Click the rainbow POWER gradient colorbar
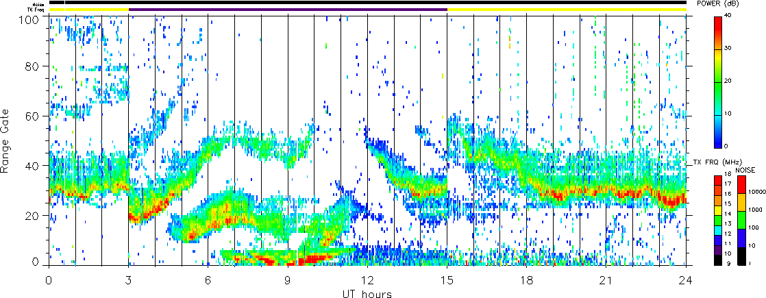The width and height of the screenshot is (766, 298). pos(717,82)
